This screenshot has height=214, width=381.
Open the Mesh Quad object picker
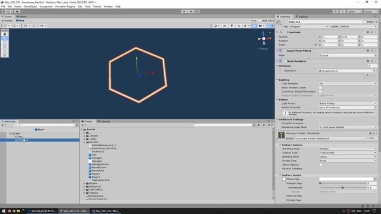click(x=376, y=55)
